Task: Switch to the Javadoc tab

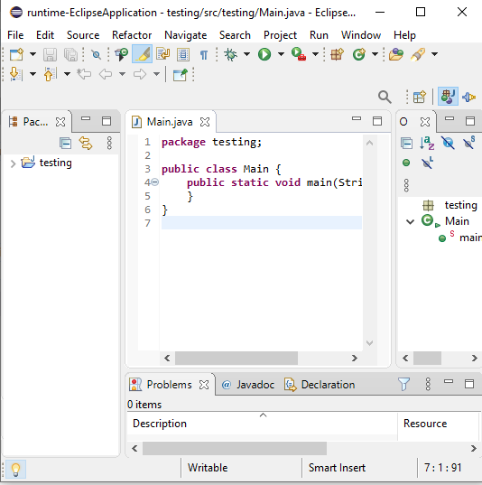Action: coord(248,385)
